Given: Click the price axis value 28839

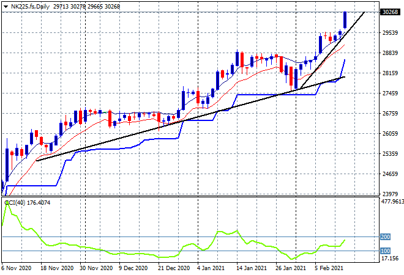Looking at the screenshot, I should coord(390,53).
